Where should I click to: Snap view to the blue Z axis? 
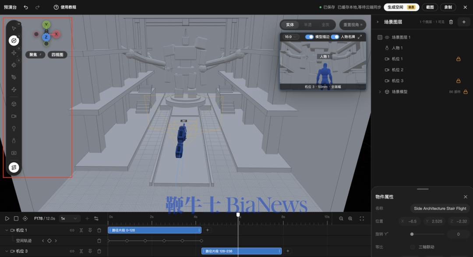[x=46, y=37]
